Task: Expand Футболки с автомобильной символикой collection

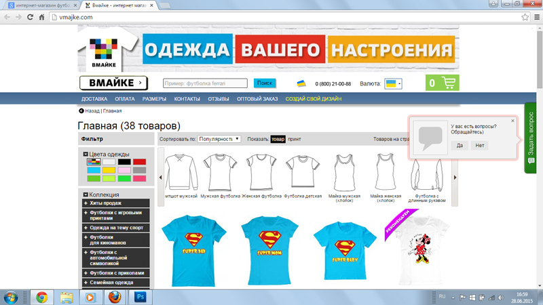Action: (x=116, y=258)
